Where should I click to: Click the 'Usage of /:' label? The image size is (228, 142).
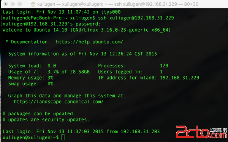[24, 72]
